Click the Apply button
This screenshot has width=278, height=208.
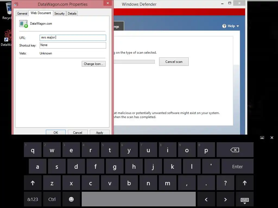[x=99, y=132]
